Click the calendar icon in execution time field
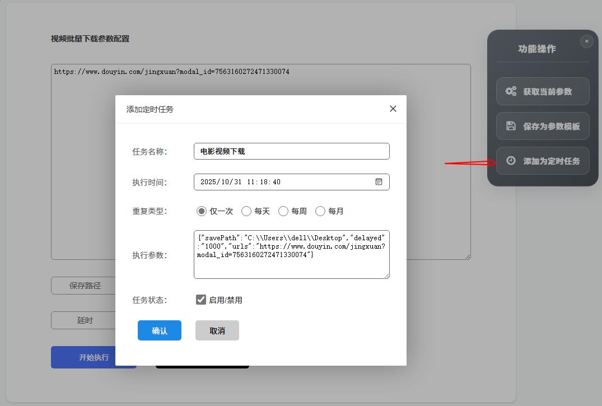Image resolution: width=602 pixels, height=406 pixels. (x=379, y=182)
